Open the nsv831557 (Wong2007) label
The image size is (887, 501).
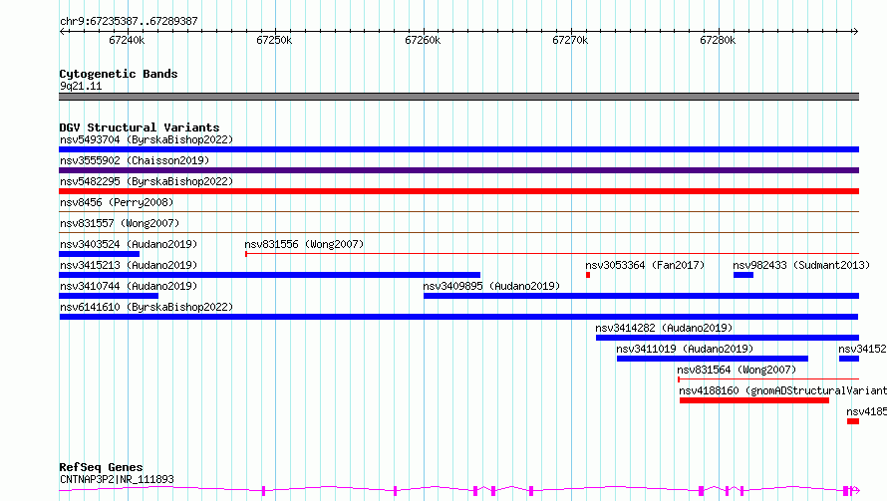click(x=120, y=223)
